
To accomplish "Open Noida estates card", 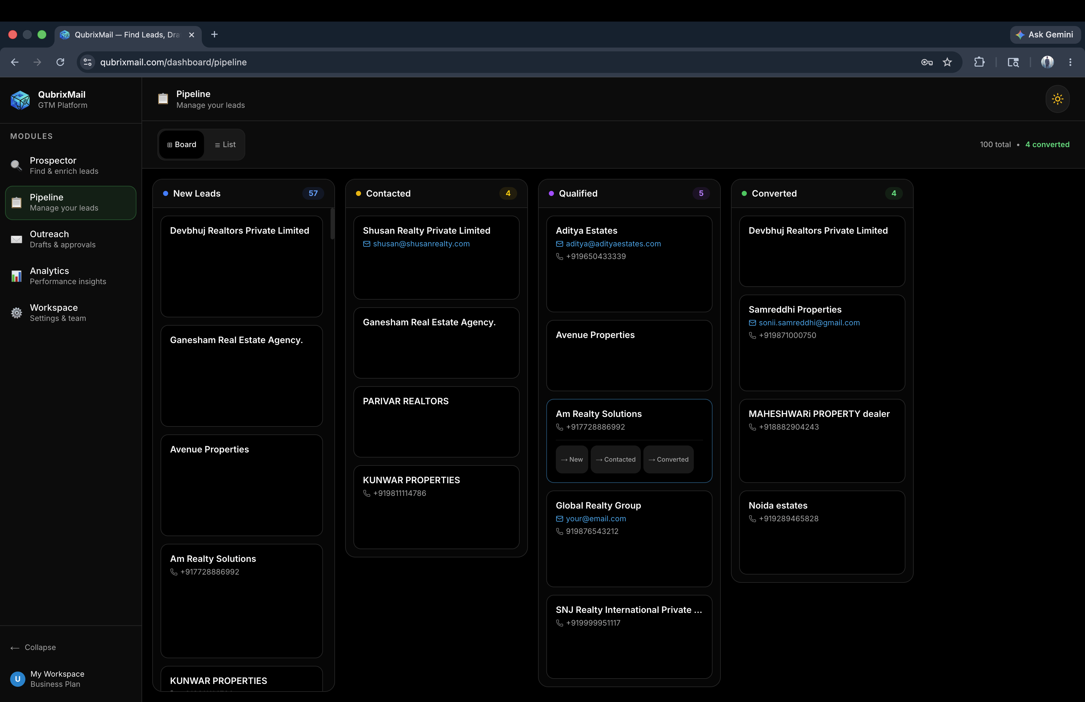I will pyautogui.click(x=822, y=532).
